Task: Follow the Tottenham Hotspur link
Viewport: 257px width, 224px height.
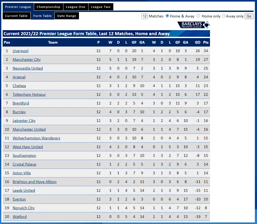Action: [29, 94]
